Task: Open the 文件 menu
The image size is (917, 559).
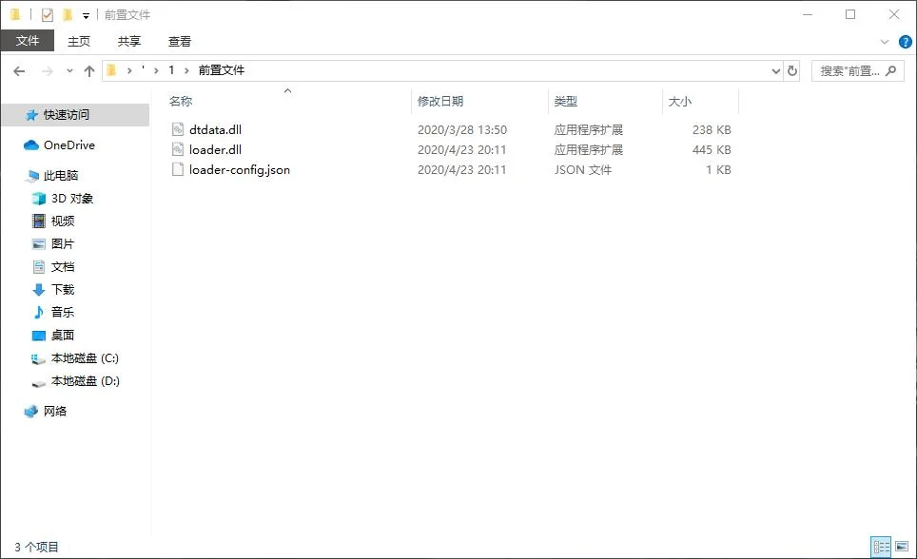Action: tap(28, 41)
